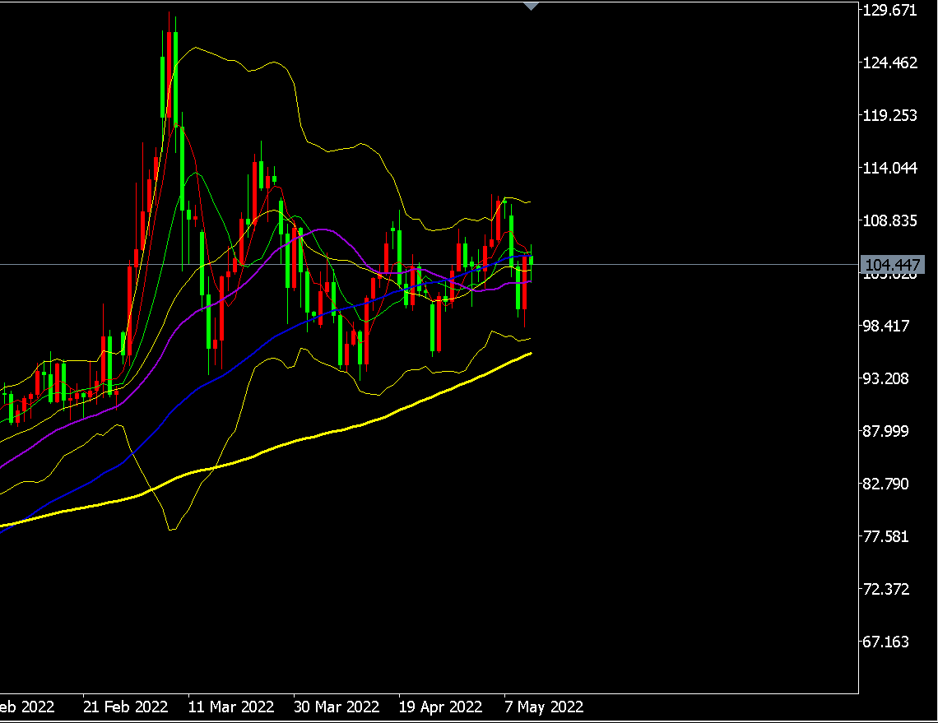The image size is (938, 723).
Task: Click the 93.208 price scale label
Action: tap(886, 378)
